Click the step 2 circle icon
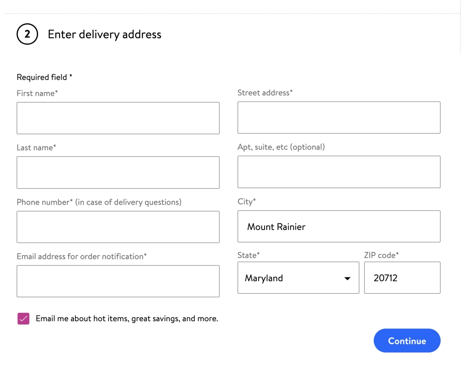461x370 pixels. point(27,34)
